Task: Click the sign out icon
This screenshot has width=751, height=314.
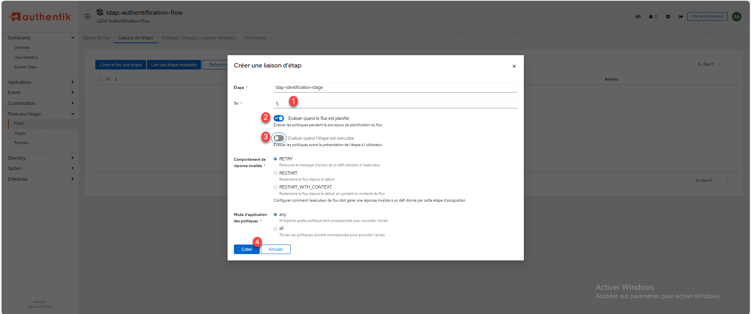Action: tap(680, 17)
